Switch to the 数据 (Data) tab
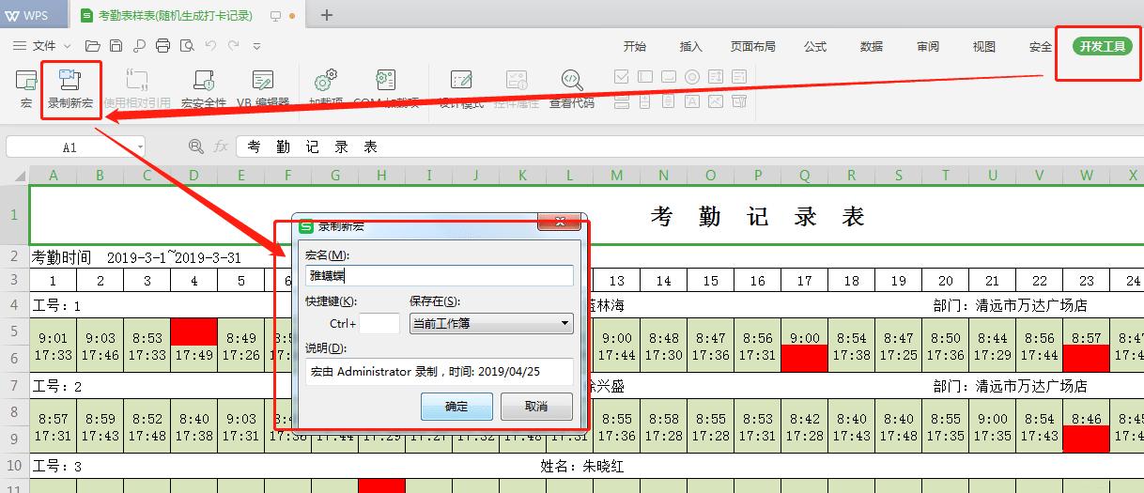This screenshot has width=1144, height=493. tap(872, 46)
